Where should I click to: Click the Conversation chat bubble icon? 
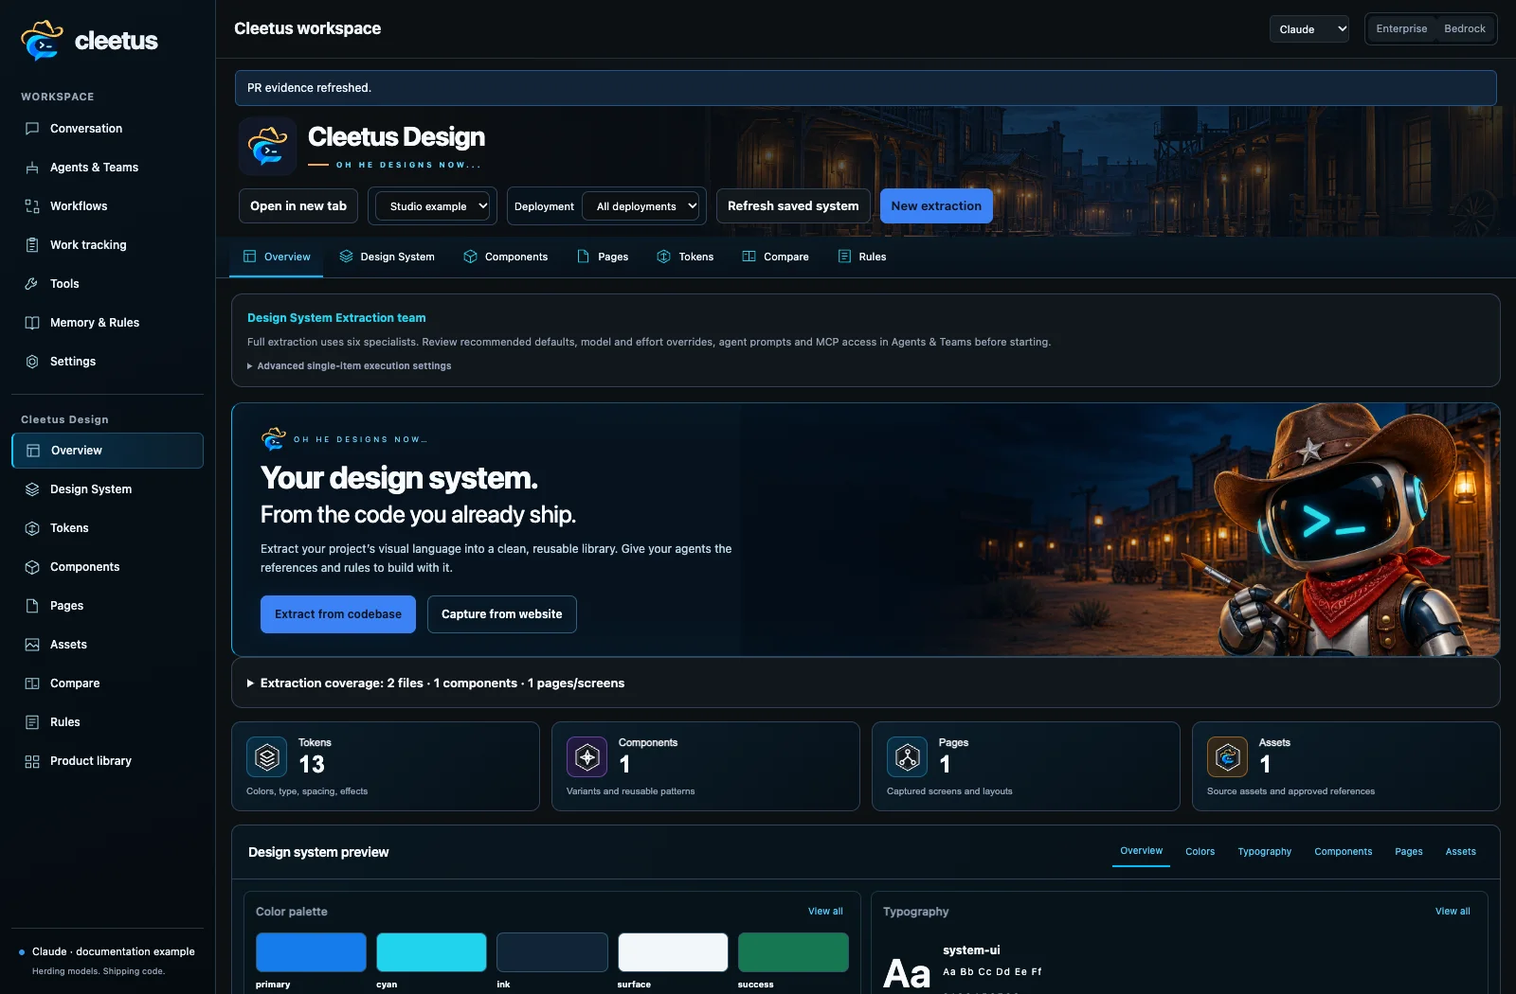[x=32, y=129]
